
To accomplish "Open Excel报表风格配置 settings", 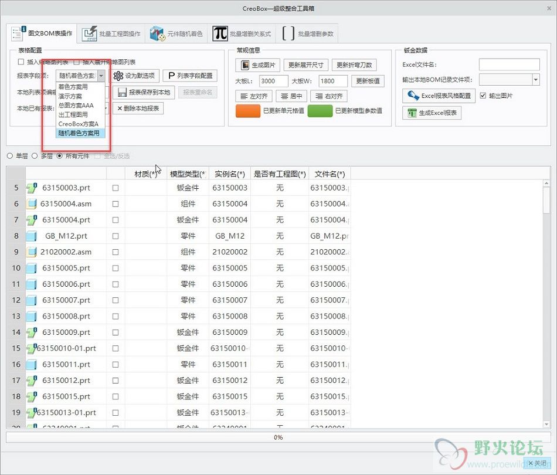I will [x=439, y=96].
